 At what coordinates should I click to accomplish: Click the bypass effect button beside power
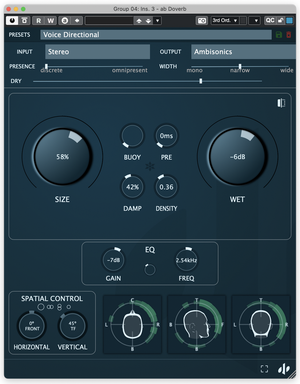pos(25,21)
